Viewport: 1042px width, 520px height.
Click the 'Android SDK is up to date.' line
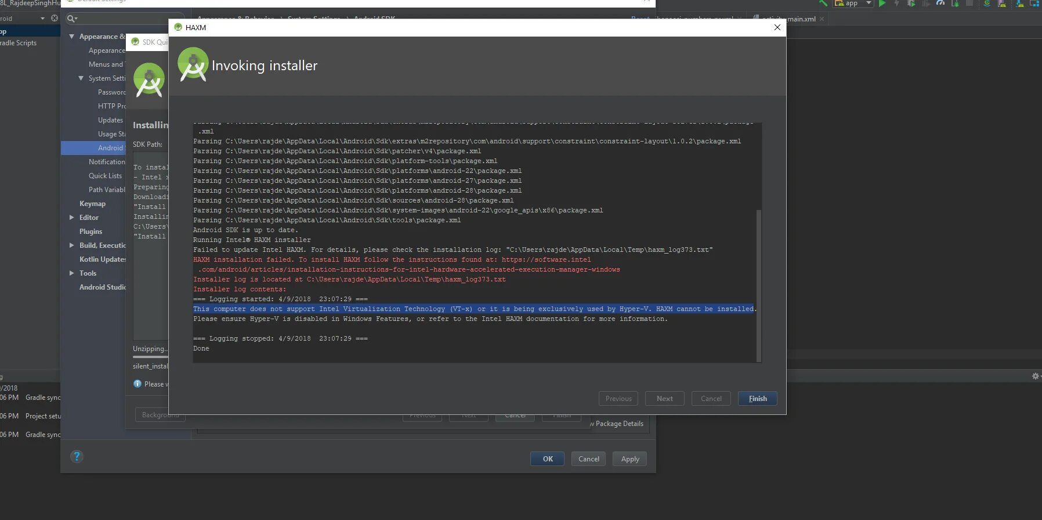click(x=245, y=230)
